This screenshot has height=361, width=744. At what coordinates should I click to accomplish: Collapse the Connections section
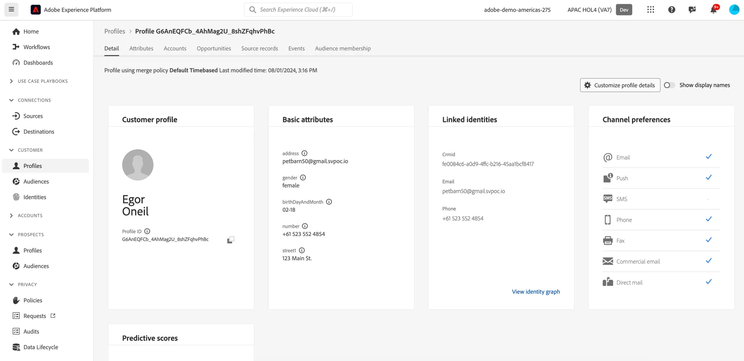point(11,100)
